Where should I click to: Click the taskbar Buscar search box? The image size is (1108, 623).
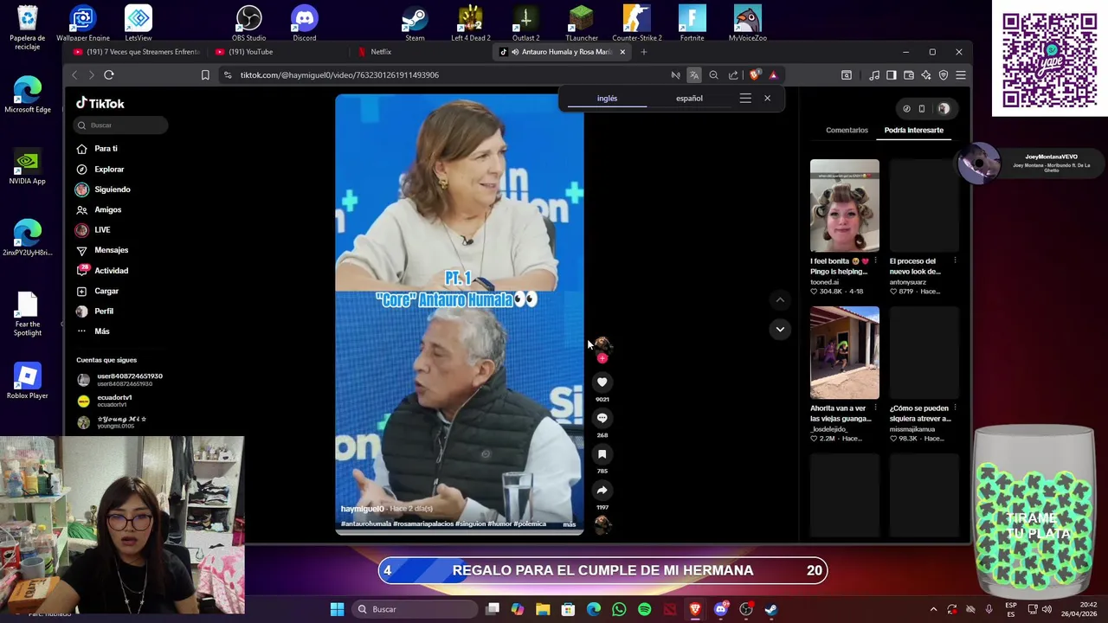click(x=415, y=609)
